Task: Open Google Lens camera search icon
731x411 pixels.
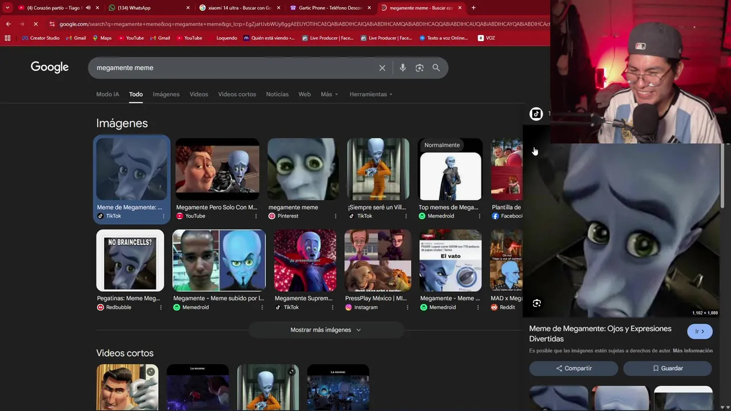Action: [419, 68]
